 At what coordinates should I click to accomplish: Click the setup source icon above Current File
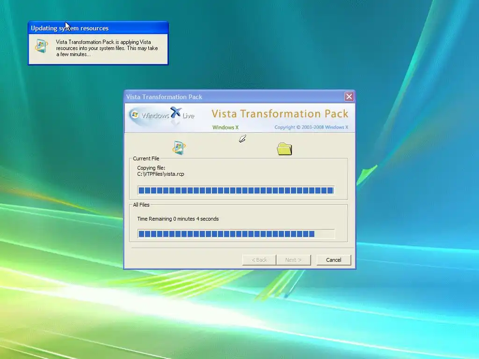coord(179,148)
